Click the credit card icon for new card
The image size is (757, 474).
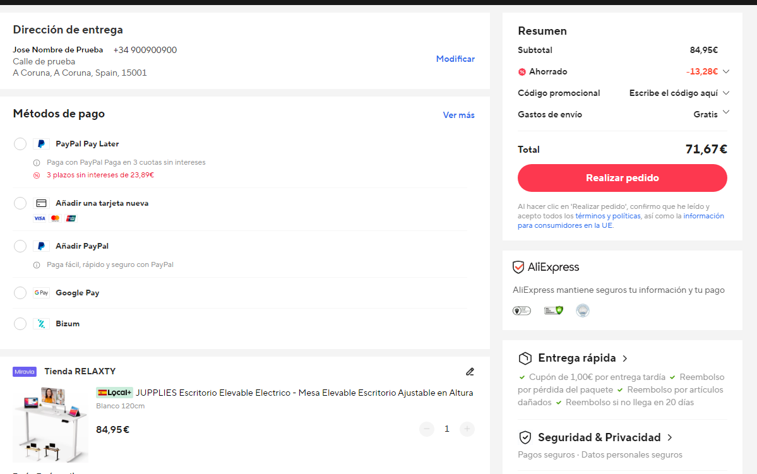(x=42, y=203)
